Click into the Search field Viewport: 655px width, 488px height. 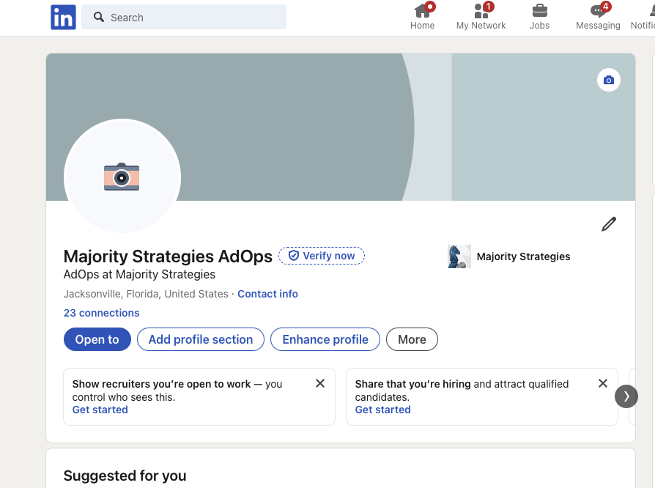(x=184, y=17)
